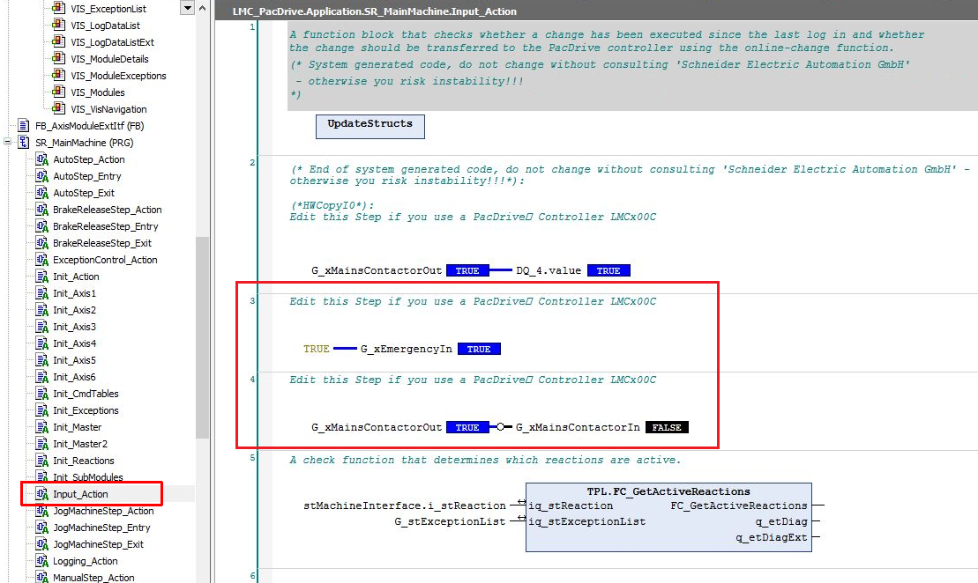Click the VIS_ExceptionList visualization icon
This screenshot has height=583, width=978.
[58, 9]
